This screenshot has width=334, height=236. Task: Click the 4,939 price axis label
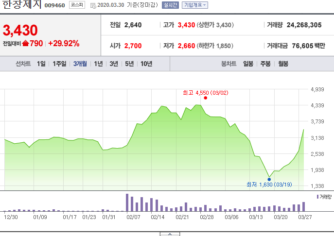(317, 89)
